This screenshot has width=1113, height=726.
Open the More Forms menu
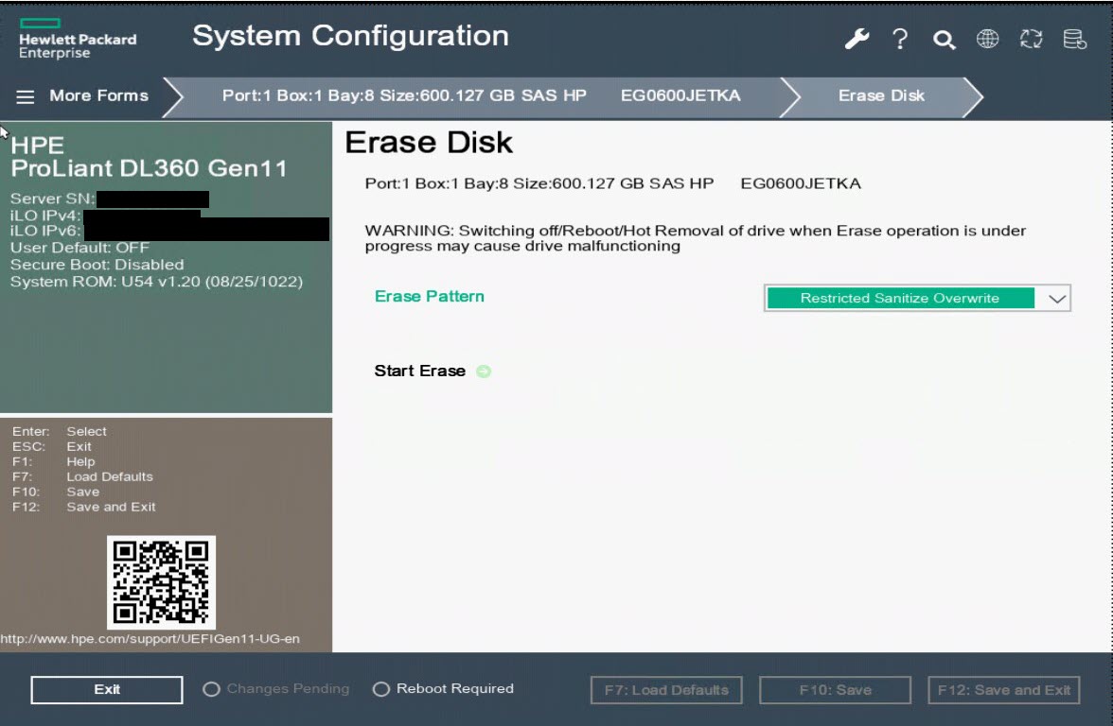97,95
